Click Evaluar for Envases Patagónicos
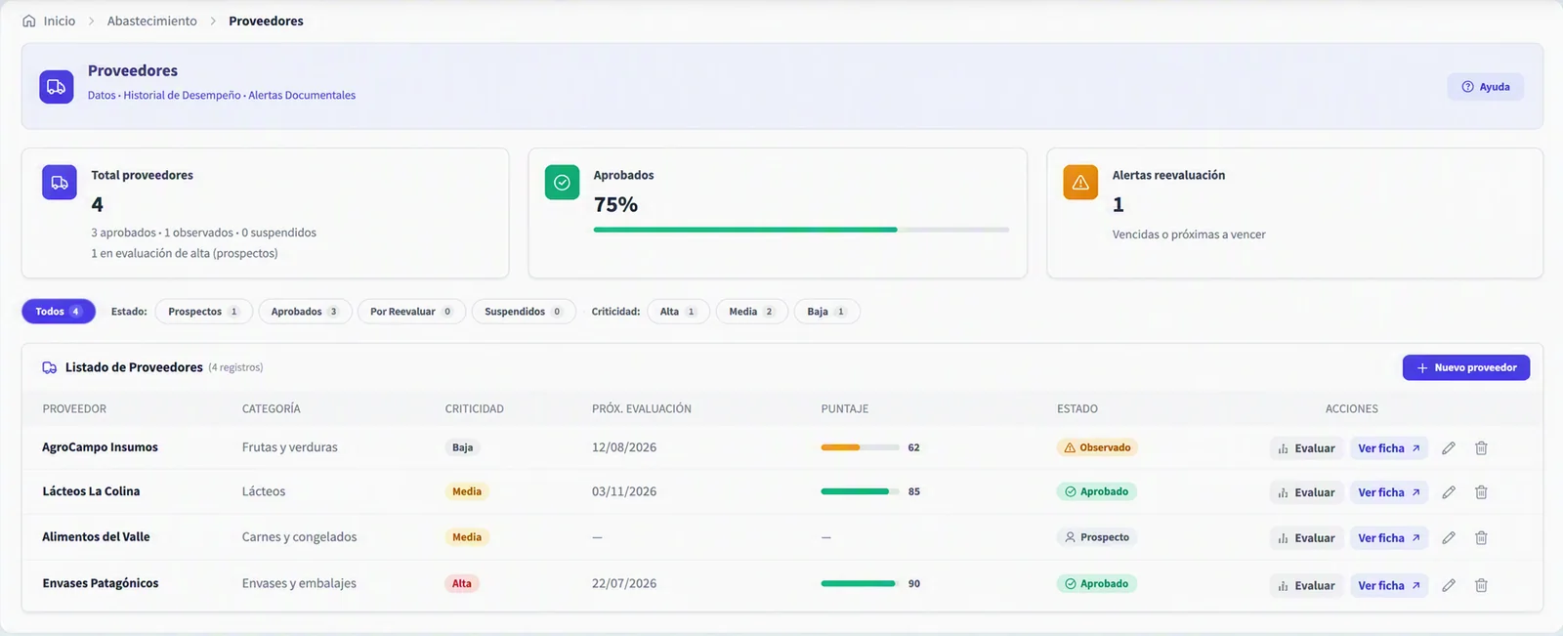The width and height of the screenshot is (1563, 636). coord(1306,585)
